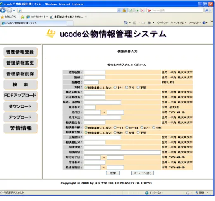Select 相談者年齢 radio option 不明

(153, 127)
